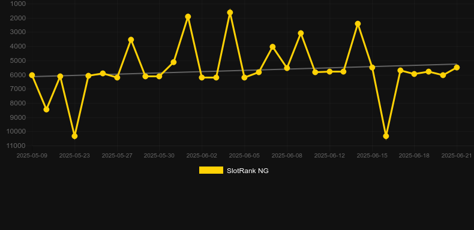Select the data point above 2025-06-18
This screenshot has width=474, height=230.
[x=414, y=74]
